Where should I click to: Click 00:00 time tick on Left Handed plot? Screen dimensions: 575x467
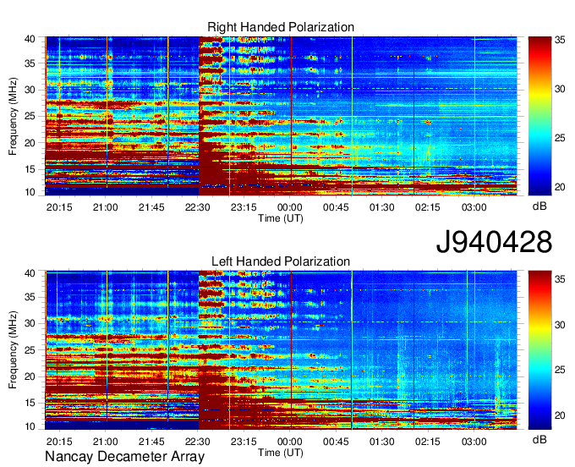(290, 442)
